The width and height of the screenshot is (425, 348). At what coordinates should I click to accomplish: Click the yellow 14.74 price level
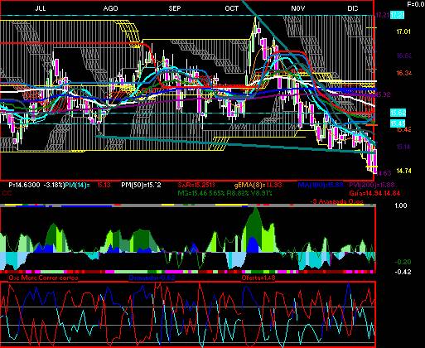coord(403,171)
